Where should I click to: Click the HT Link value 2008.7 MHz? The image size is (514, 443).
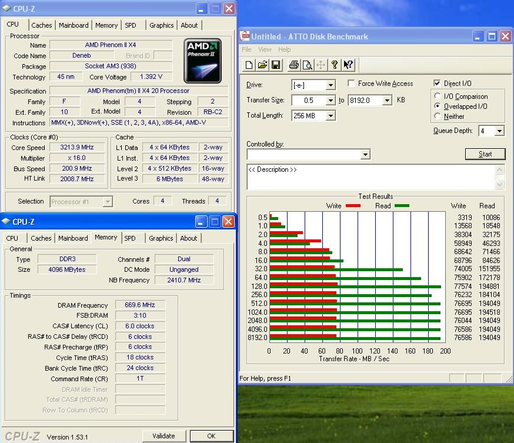pyautogui.click(x=77, y=179)
